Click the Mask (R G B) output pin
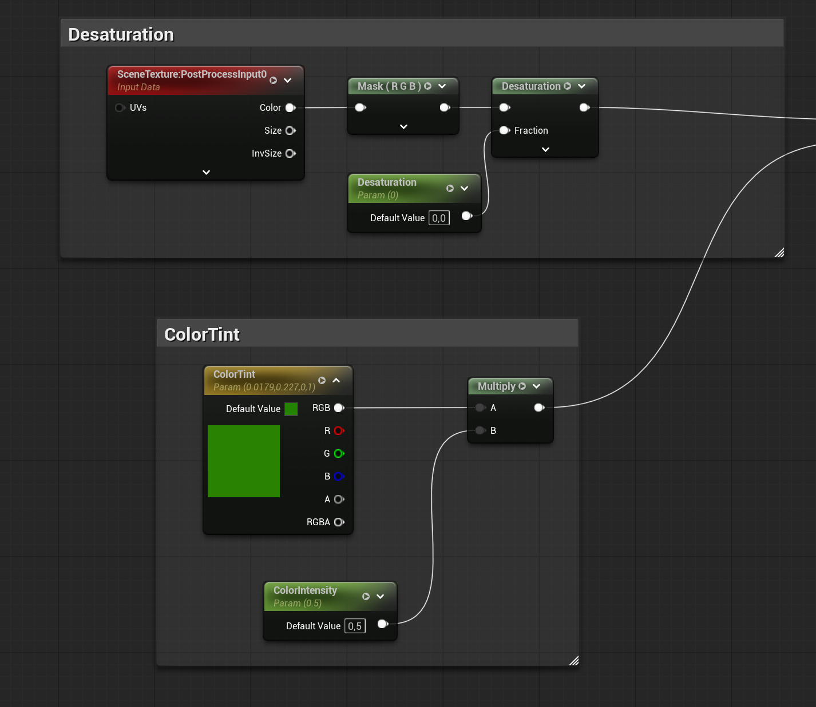Viewport: 816px width, 707px height. (x=445, y=107)
